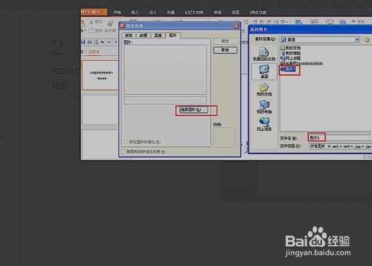Viewport: 372px width, 266px height.
Task: Click the picture preview box in fill effects
Action: 165,70
